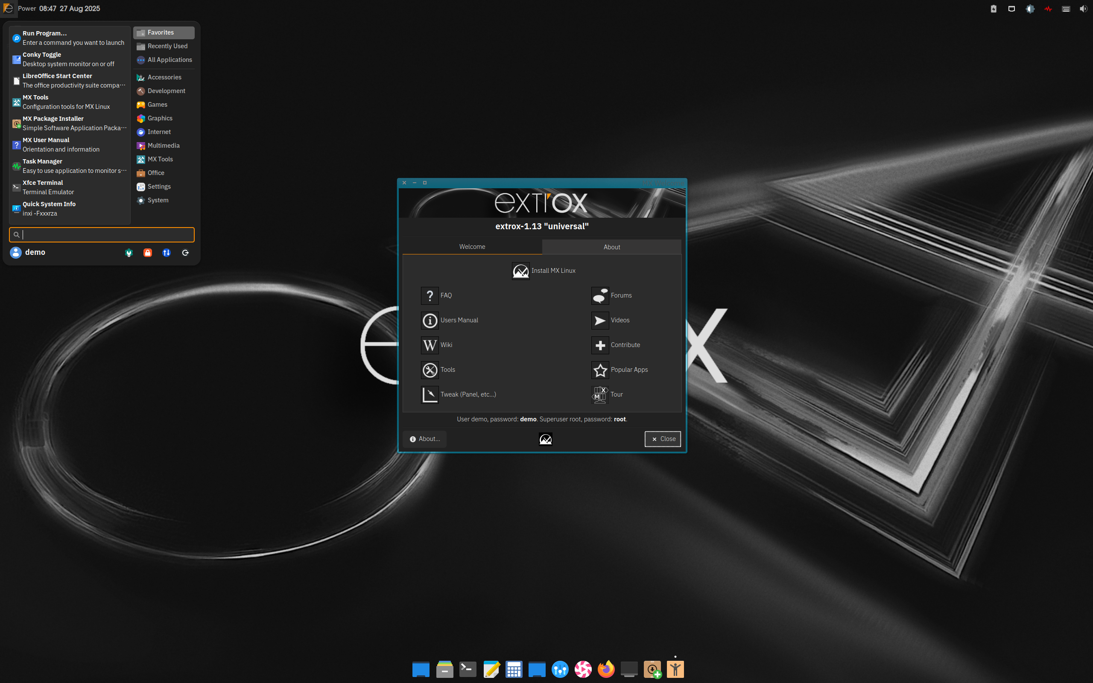Click the whisker menu launcher button

point(8,8)
